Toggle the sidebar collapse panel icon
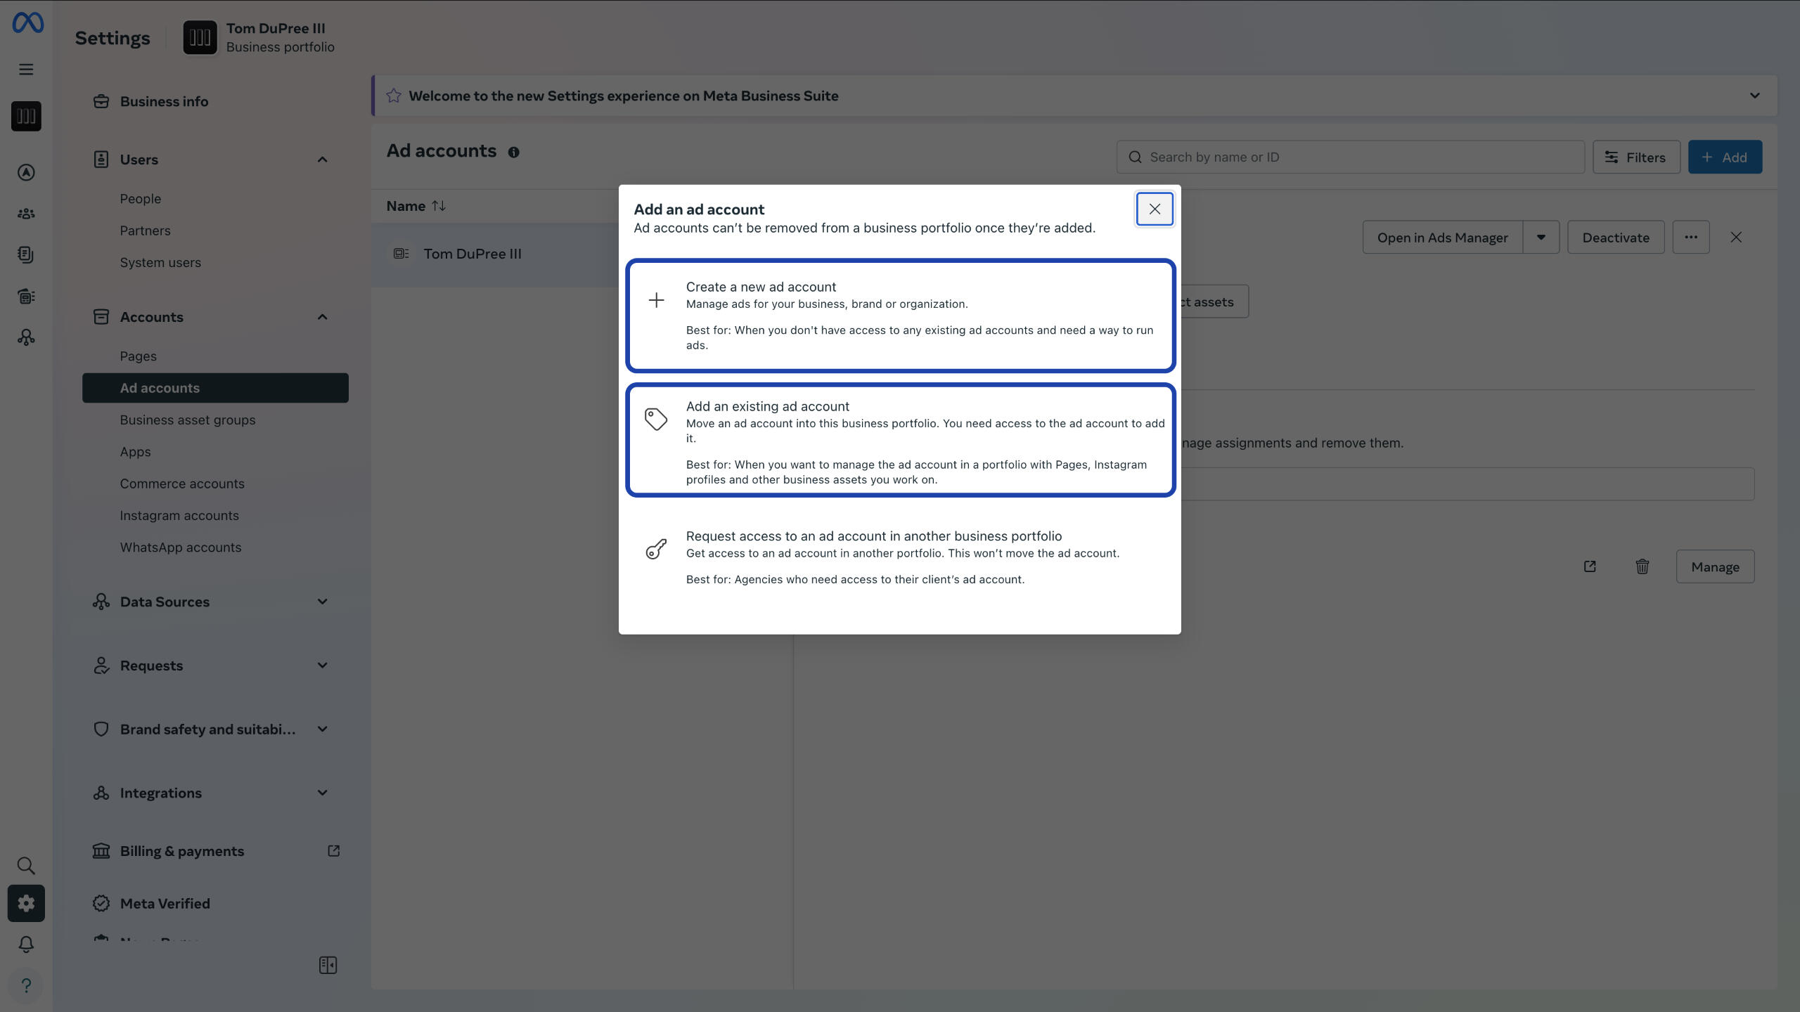The image size is (1800, 1012). (328, 965)
